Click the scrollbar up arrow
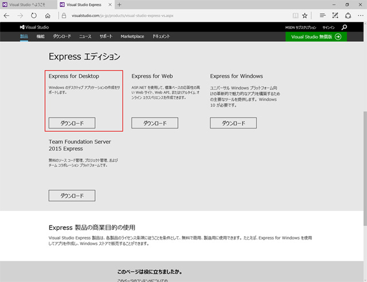367x282 pixels. 365,24
